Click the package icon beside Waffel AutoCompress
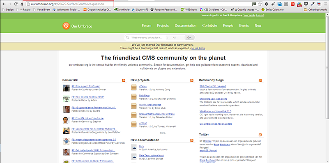 click(134, 106)
